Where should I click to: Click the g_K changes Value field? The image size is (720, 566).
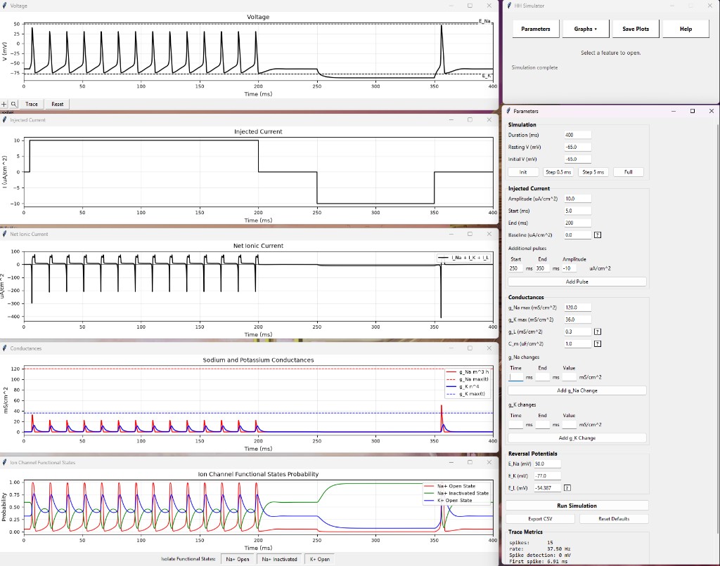tap(569, 425)
